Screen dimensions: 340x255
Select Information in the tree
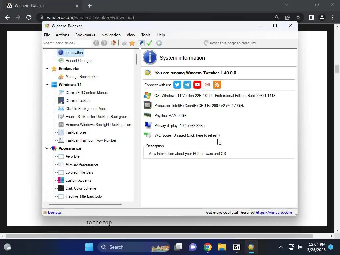74,53
